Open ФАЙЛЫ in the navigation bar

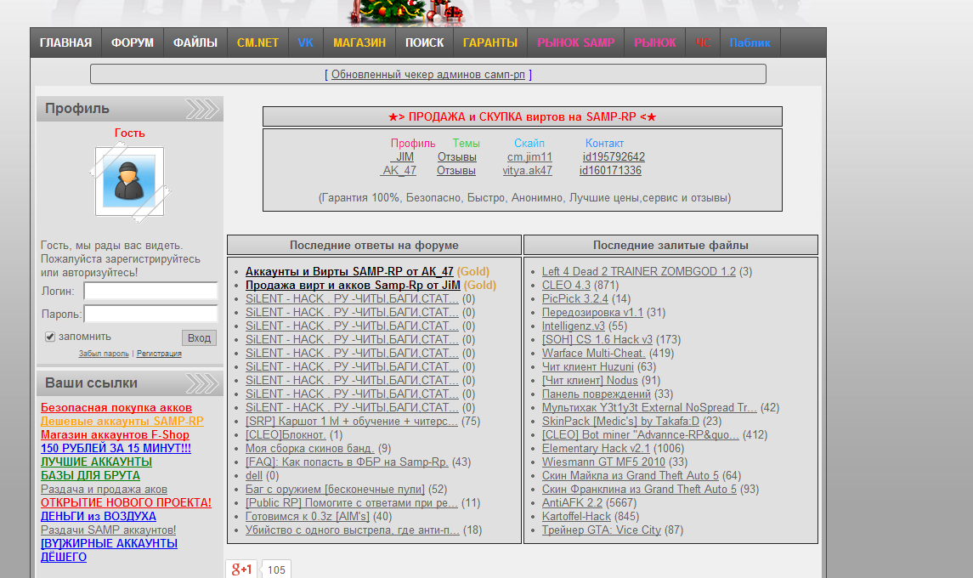pyautogui.click(x=195, y=42)
